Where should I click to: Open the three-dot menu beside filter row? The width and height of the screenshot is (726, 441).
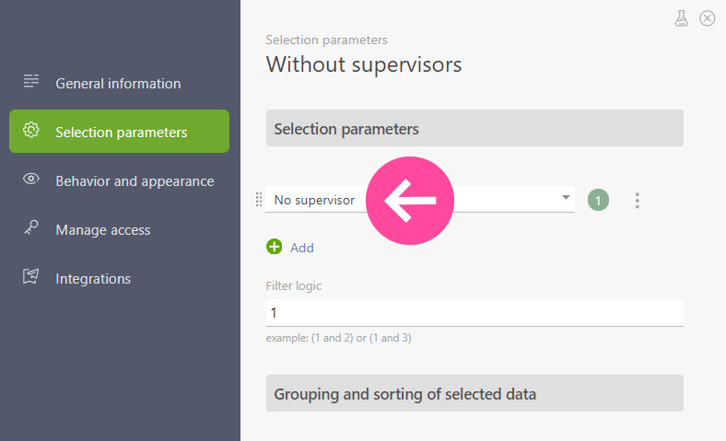pos(638,201)
